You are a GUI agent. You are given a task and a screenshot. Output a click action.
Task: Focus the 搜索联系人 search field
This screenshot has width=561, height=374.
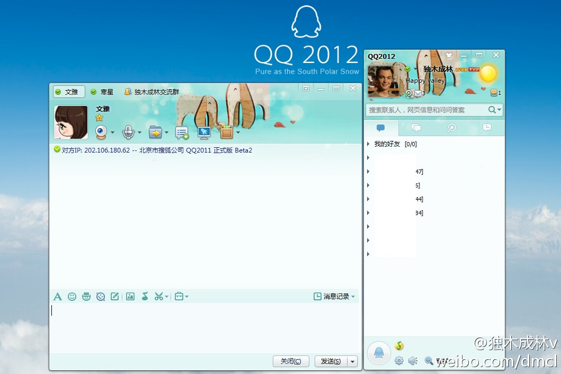[x=426, y=110]
